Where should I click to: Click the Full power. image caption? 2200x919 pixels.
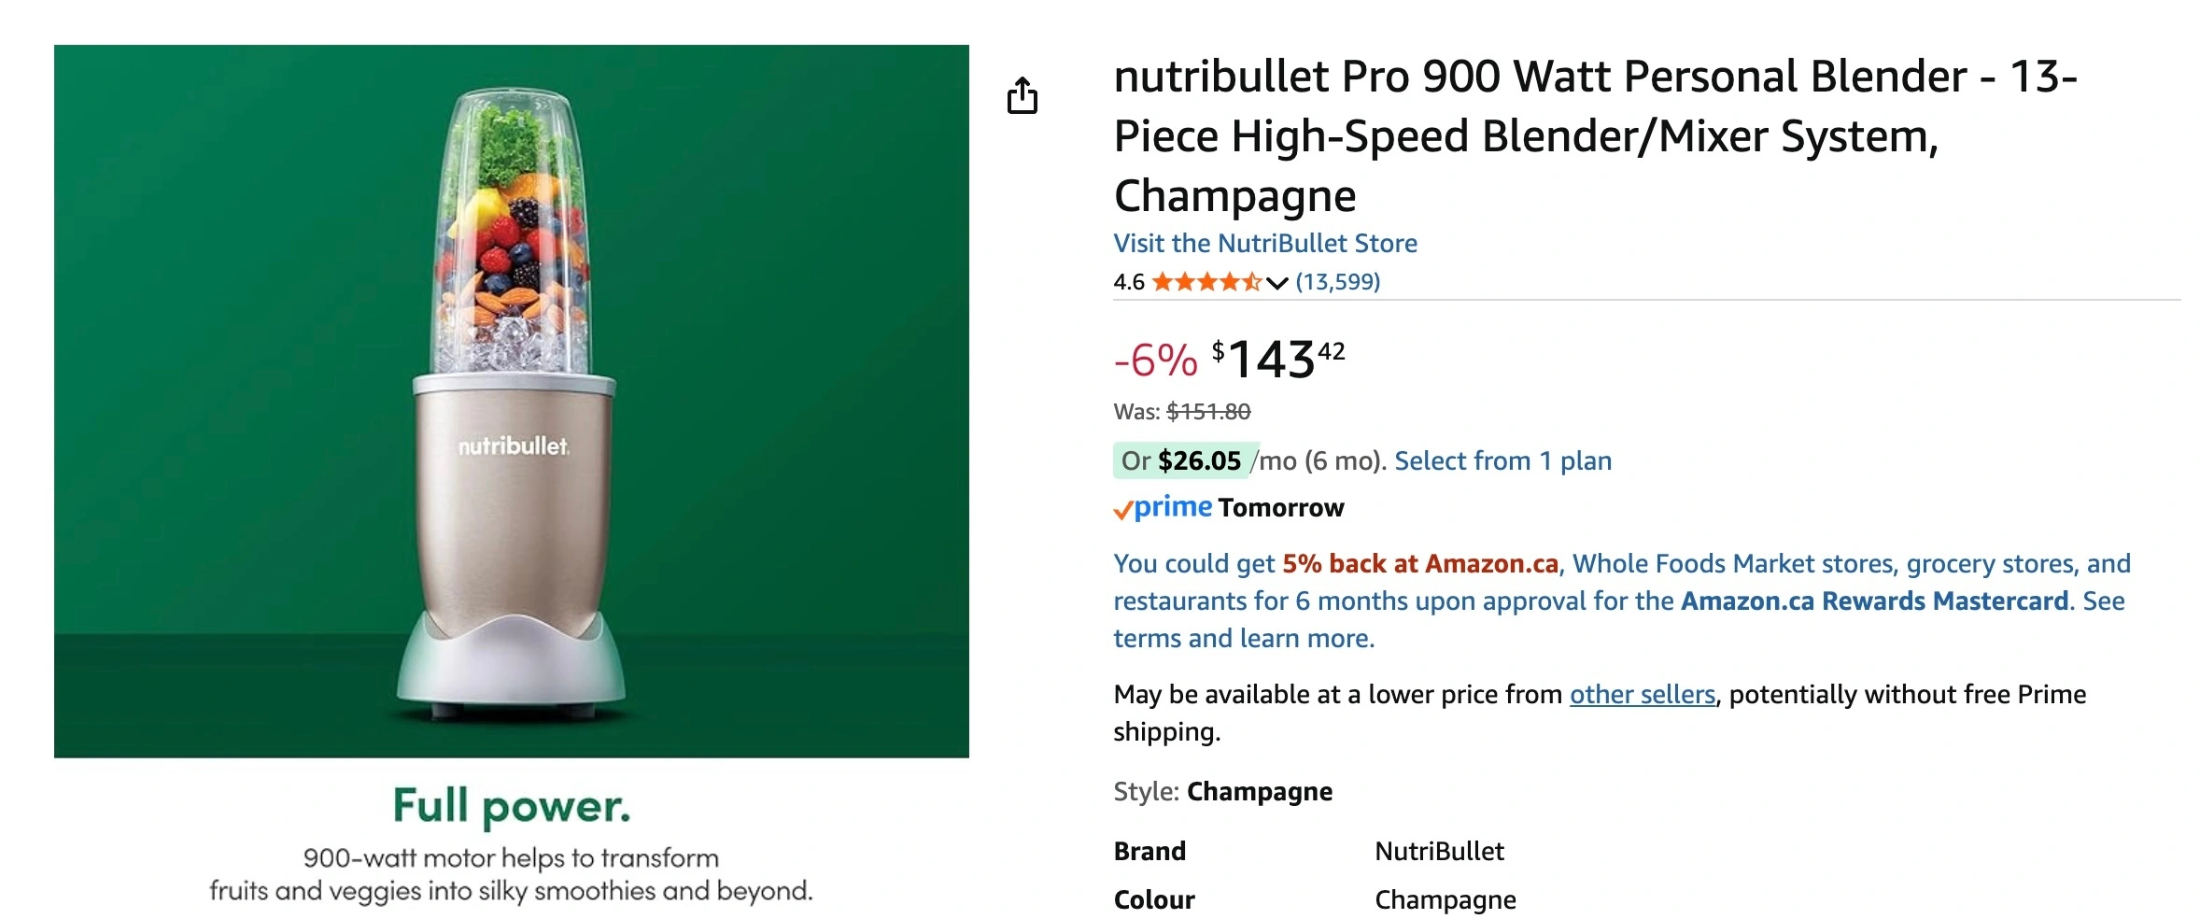pos(512,806)
